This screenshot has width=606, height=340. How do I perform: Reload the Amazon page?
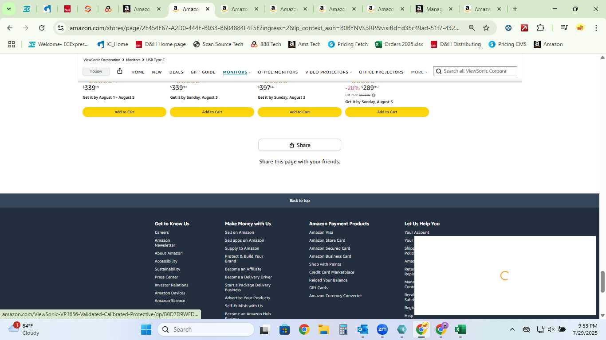(x=42, y=28)
